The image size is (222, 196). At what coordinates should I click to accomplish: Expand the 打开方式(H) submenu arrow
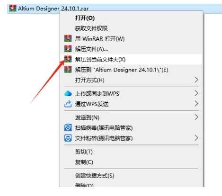(196, 80)
